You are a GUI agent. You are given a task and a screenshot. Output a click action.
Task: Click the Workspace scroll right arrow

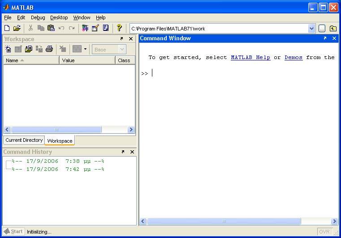point(131,130)
